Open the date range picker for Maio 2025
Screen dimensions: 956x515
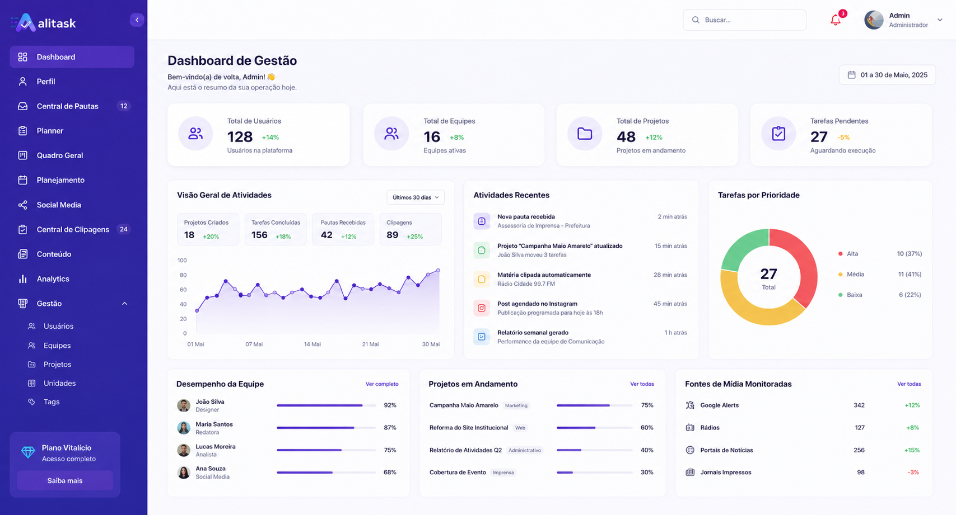[x=887, y=75]
